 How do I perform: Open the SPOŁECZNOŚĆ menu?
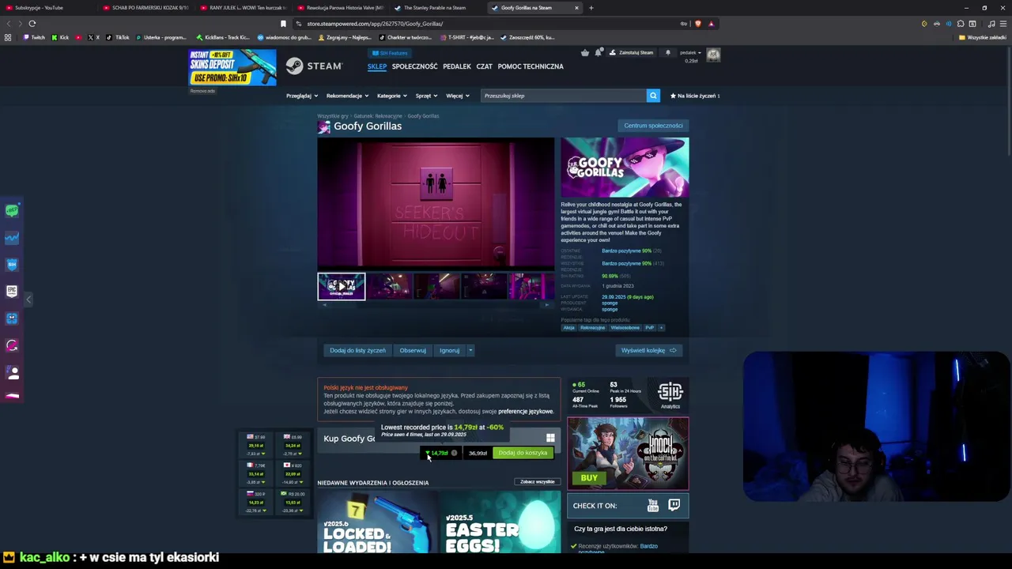[415, 66]
